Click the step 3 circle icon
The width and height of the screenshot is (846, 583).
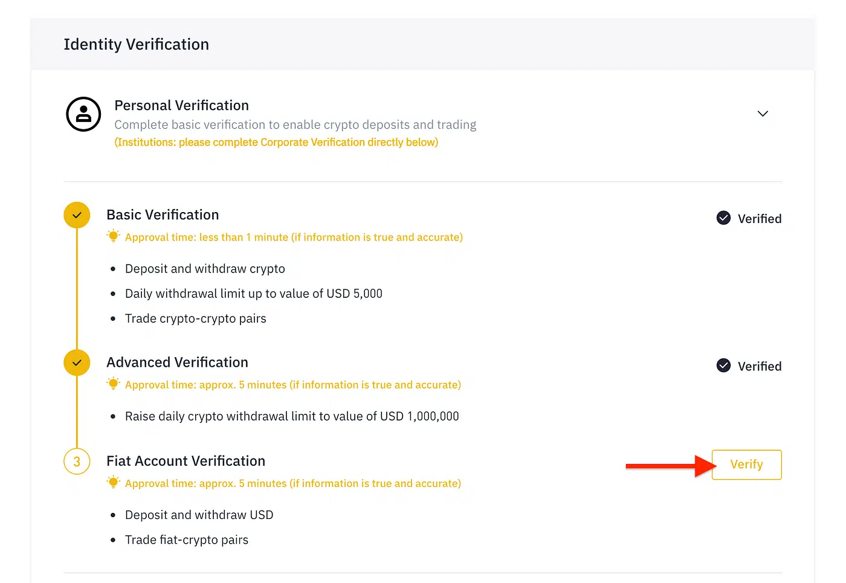(x=77, y=462)
